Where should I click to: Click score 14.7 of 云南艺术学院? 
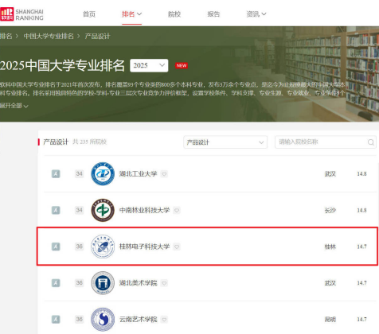361,319
